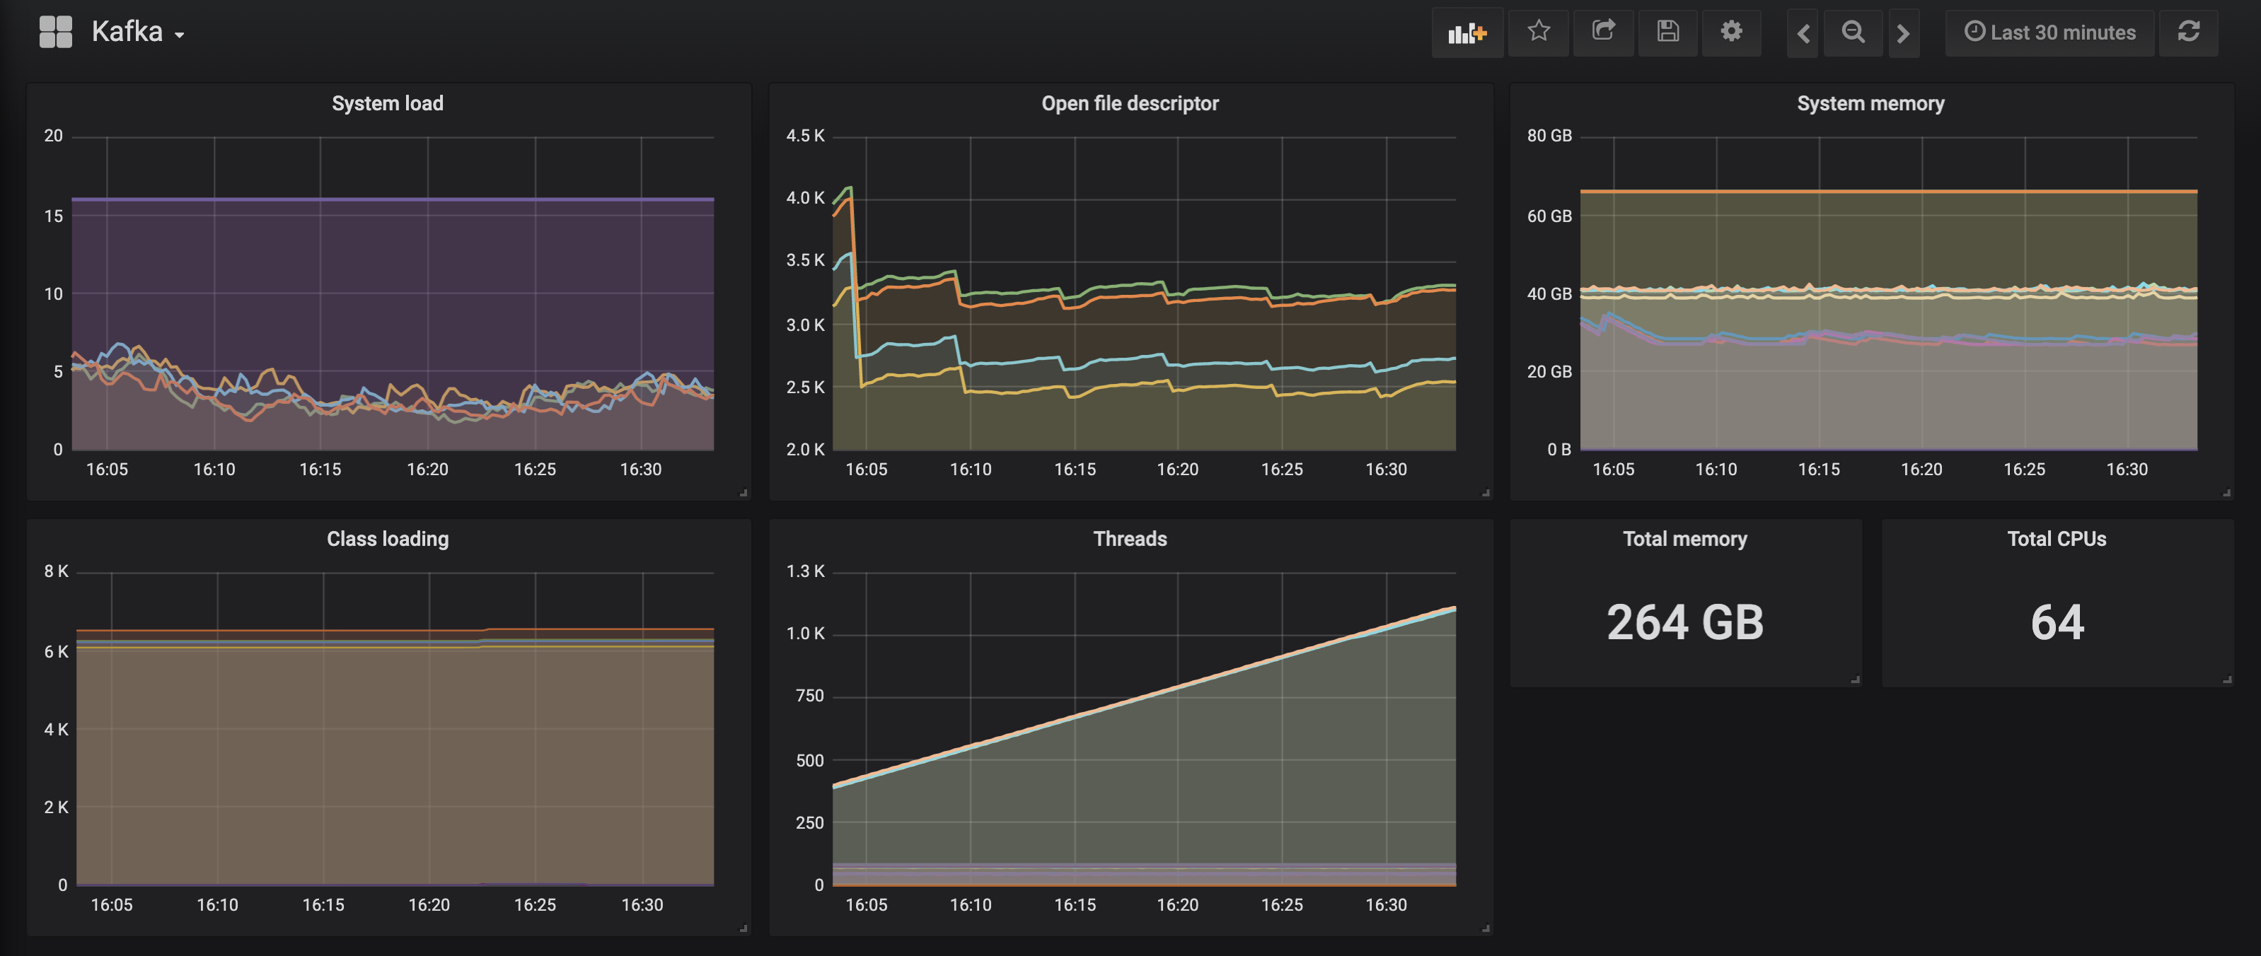This screenshot has height=956, width=2261.
Task: Click the Threads panel title
Action: pos(1130,539)
